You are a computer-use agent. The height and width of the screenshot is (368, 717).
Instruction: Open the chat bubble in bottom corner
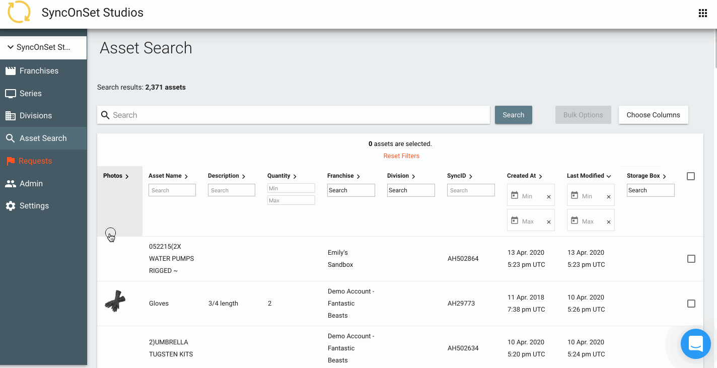click(695, 344)
